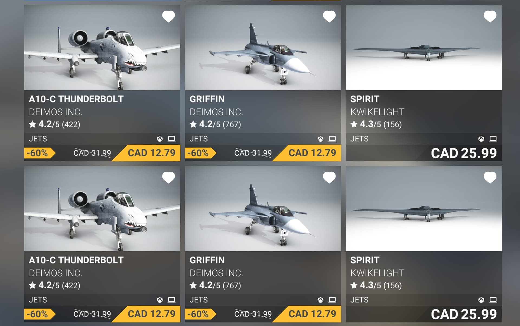Click CAD 12.79 price on upper Griffin
This screenshot has width=520, height=326.
tap(312, 153)
